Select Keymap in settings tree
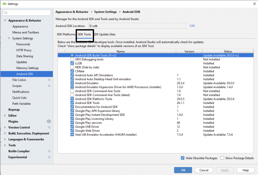 coord(14,110)
